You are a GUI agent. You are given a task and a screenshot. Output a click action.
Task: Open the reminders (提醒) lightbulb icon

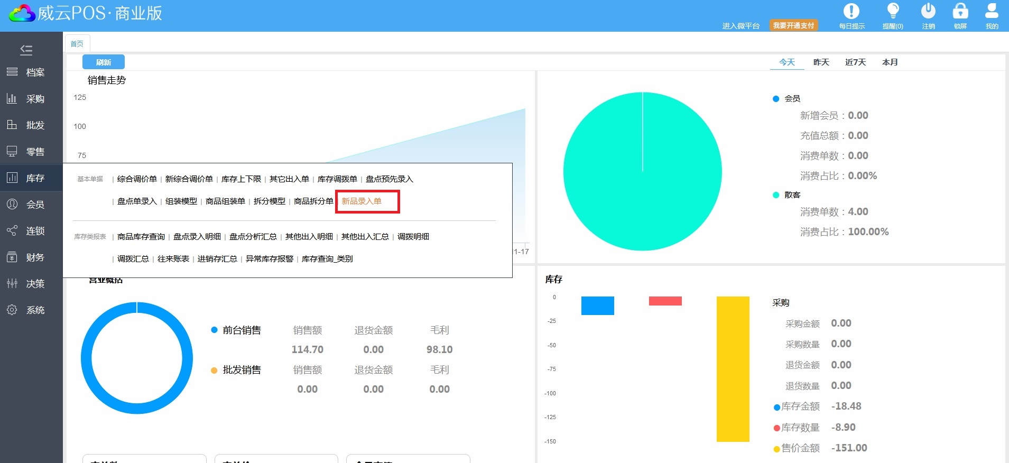click(893, 12)
